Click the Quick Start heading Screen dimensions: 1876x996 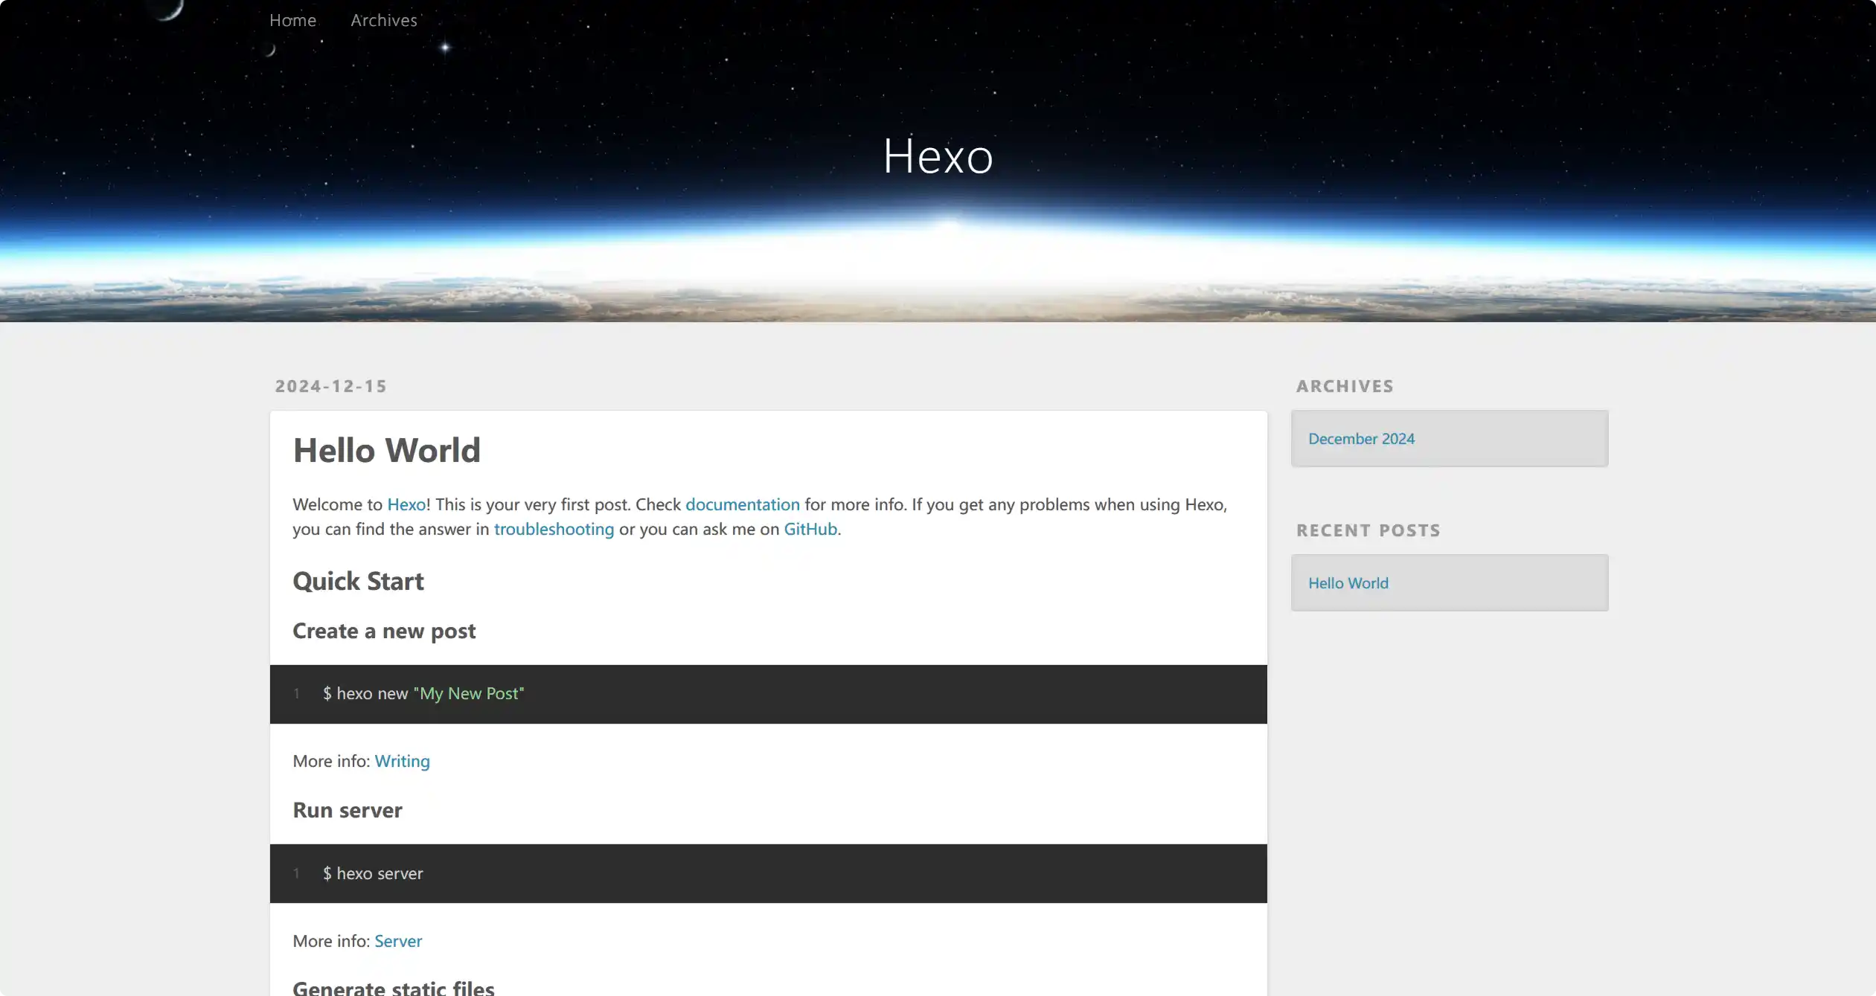point(358,581)
